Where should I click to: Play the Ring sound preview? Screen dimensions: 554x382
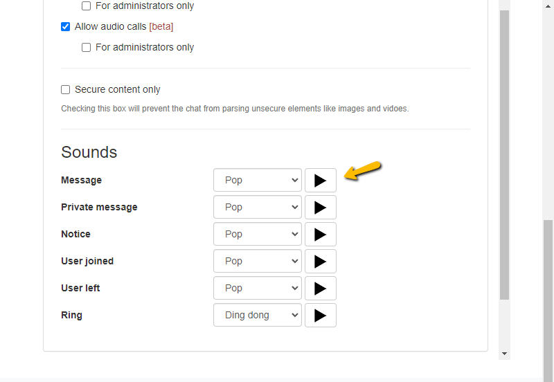[320, 315]
